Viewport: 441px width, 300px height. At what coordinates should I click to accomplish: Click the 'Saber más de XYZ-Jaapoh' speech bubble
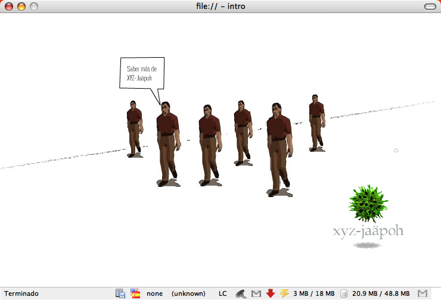pos(142,73)
